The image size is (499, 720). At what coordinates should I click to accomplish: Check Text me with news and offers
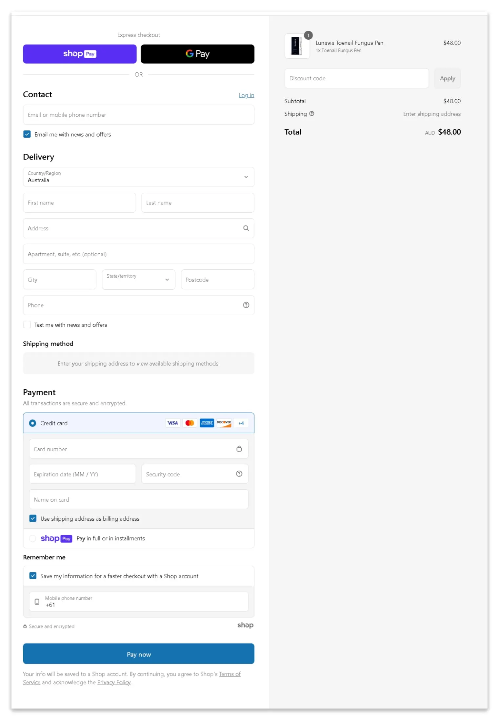click(x=27, y=325)
